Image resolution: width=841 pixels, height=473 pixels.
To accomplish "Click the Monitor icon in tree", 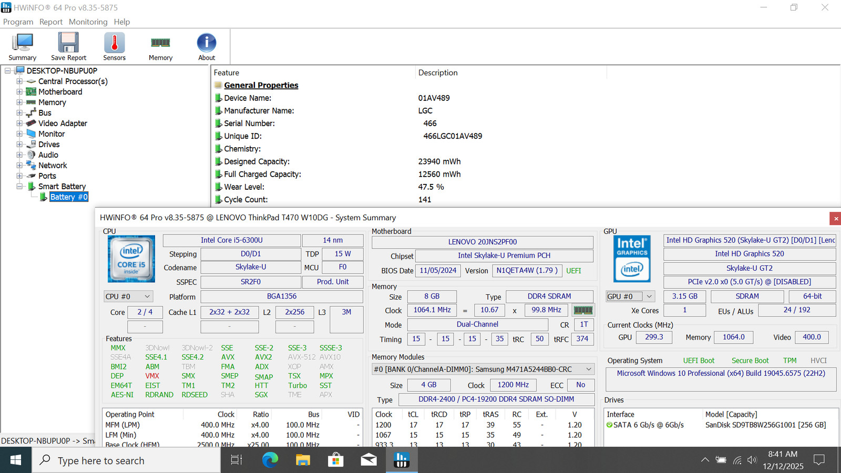I will coord(32,134).
